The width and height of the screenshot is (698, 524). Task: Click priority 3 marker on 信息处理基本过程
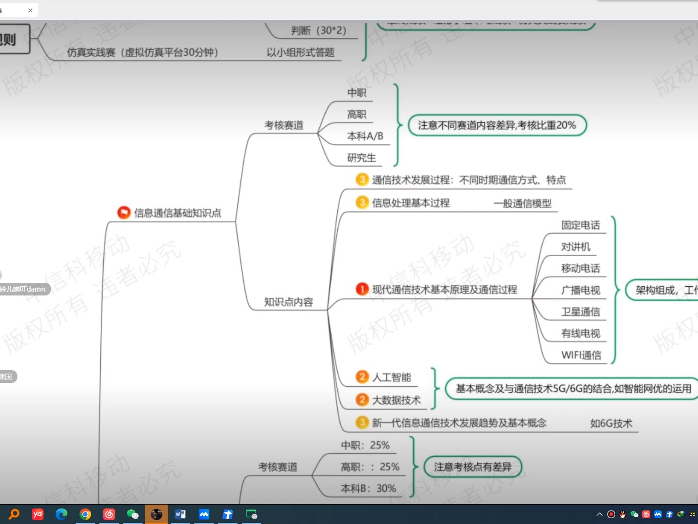[362, 202]
